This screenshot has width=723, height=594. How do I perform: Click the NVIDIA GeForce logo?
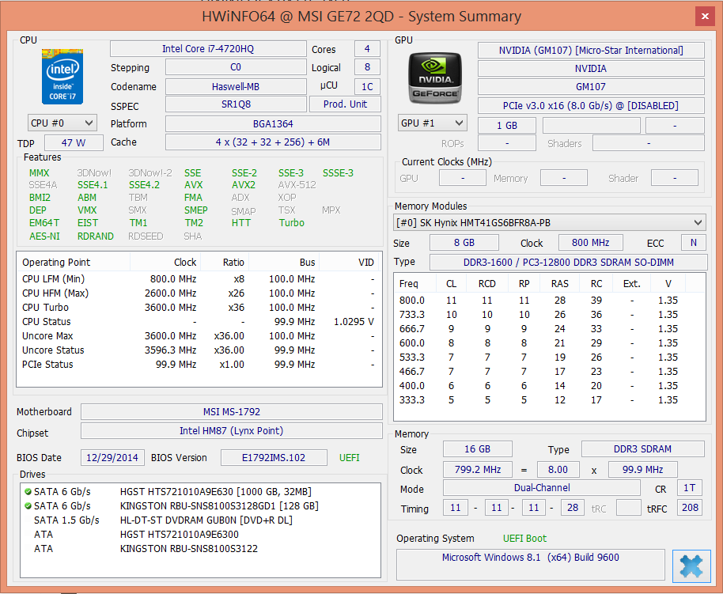435,78
